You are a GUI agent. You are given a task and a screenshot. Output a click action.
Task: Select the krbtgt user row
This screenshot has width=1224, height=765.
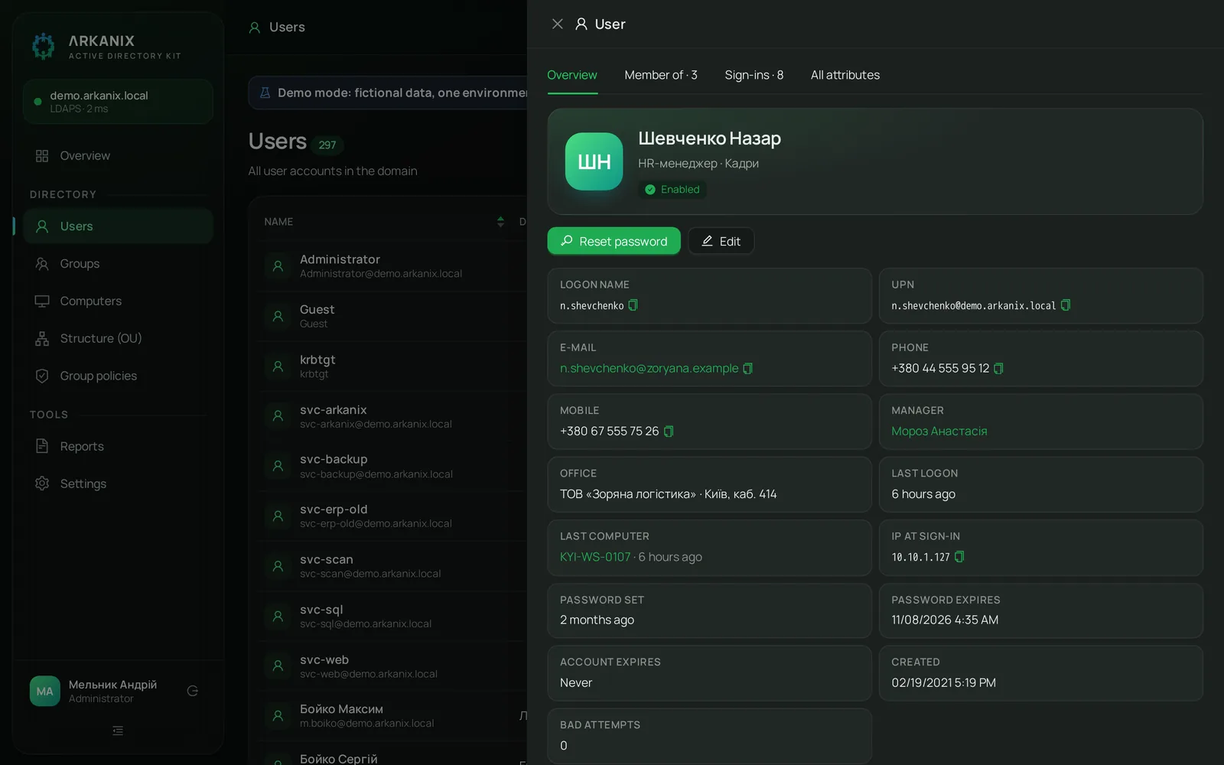[x=392, y=366]
